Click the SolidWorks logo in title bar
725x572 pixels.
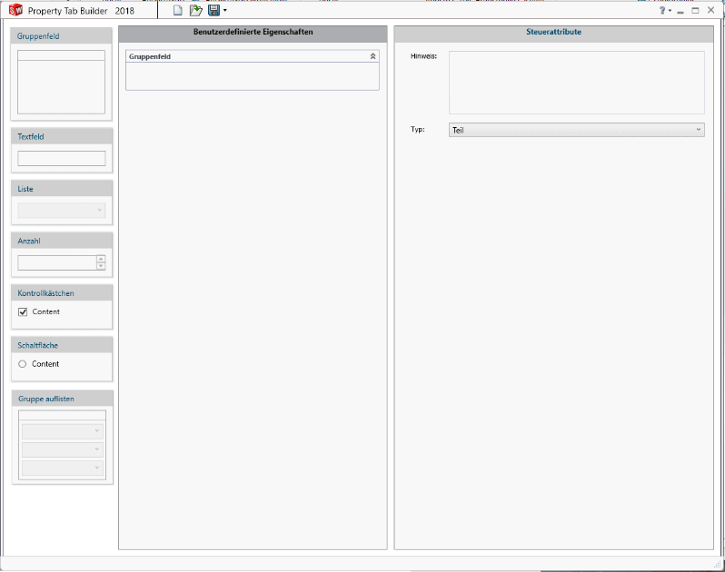point(15,11)
